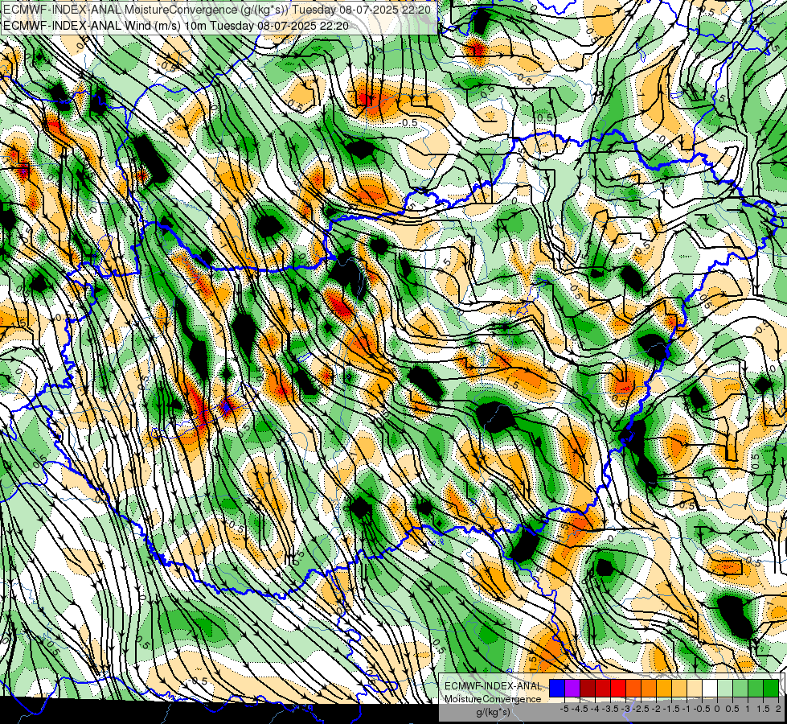
Task: Click the legend value -4.5
Action: click(x=580, y=709)
